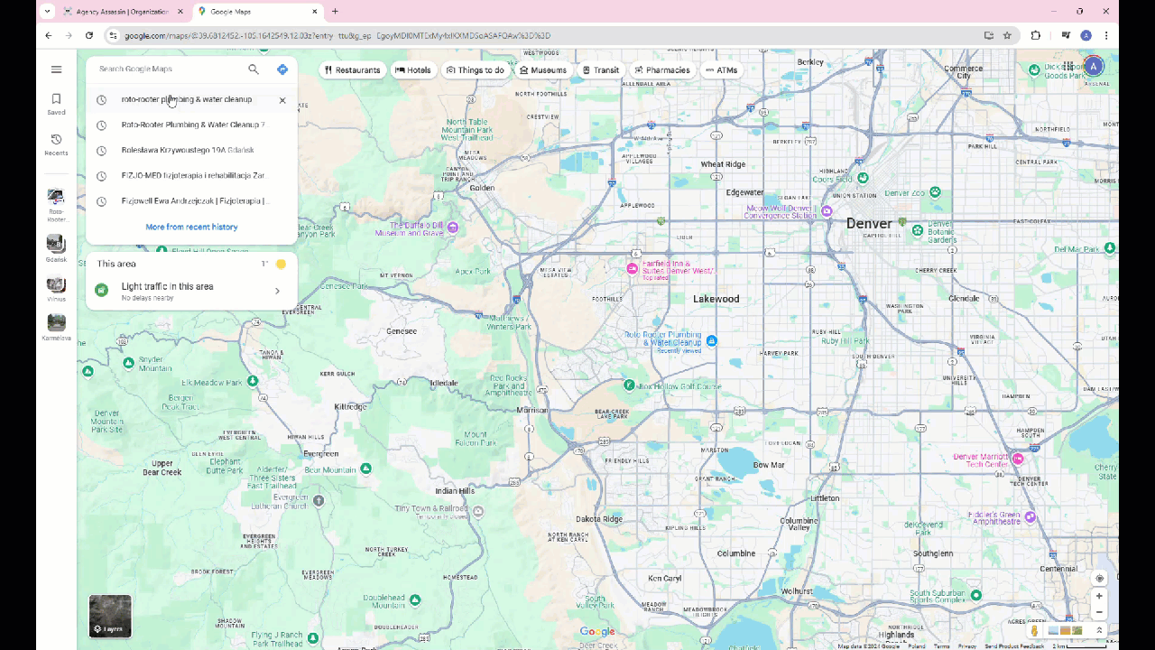
Task: Toggle the Layers map view thumbnail
Action: pyautogui.click(x=110, y=616)
